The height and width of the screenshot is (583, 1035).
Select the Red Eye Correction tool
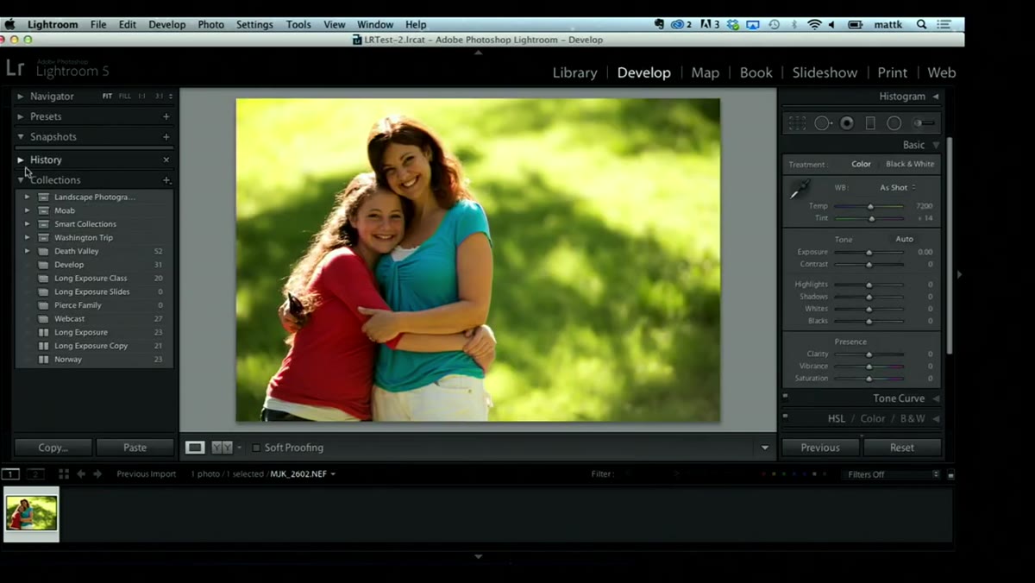(847, 123)
